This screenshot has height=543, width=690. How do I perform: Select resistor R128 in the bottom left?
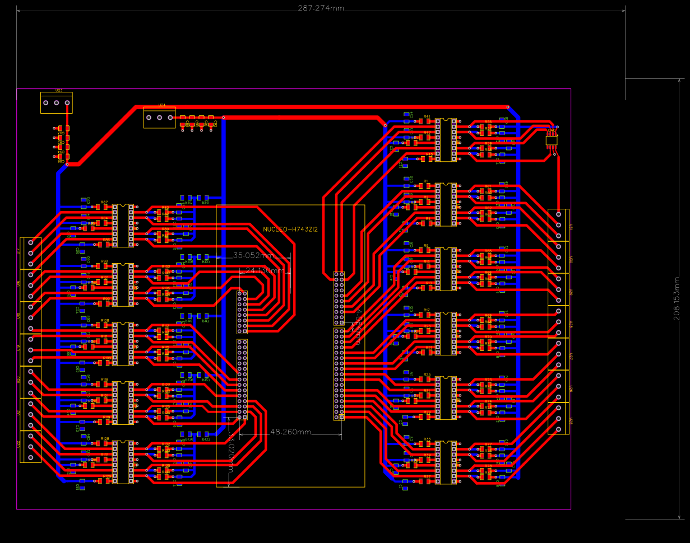coord(101,443)
